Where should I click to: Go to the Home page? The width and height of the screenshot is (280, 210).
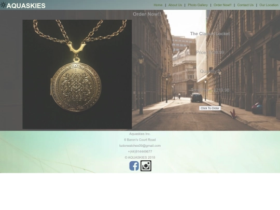click(158, 5)
